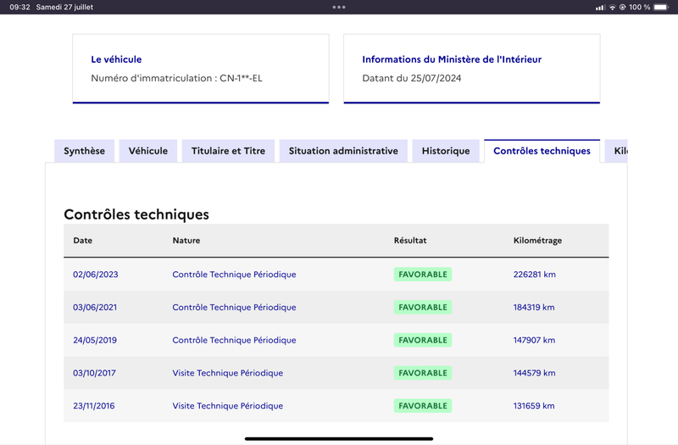Tap the Samedi 27 juillet date in status bar
678x445 pixels.
click(x=65, y=7)
